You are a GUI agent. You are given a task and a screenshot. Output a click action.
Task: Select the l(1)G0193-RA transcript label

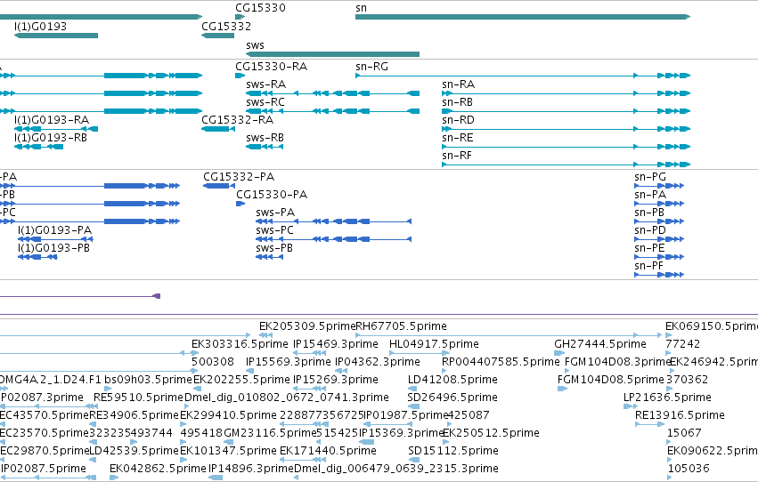click(52, 120)
